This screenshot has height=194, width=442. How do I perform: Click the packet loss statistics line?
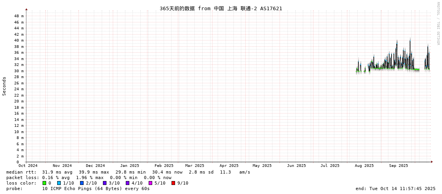[89, 178]
